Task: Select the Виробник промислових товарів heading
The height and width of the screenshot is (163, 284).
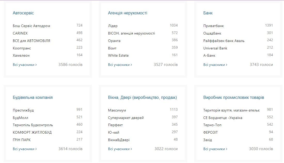Action: pyautogui.click(x=234, y=98)
